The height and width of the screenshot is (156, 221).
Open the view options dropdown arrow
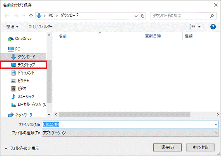point(199,27)
